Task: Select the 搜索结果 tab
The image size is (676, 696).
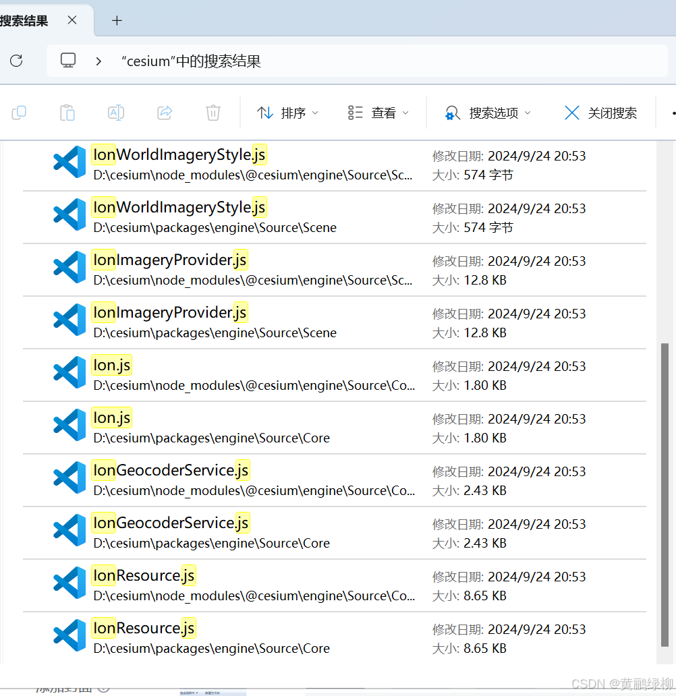Action: coord(45,20)
